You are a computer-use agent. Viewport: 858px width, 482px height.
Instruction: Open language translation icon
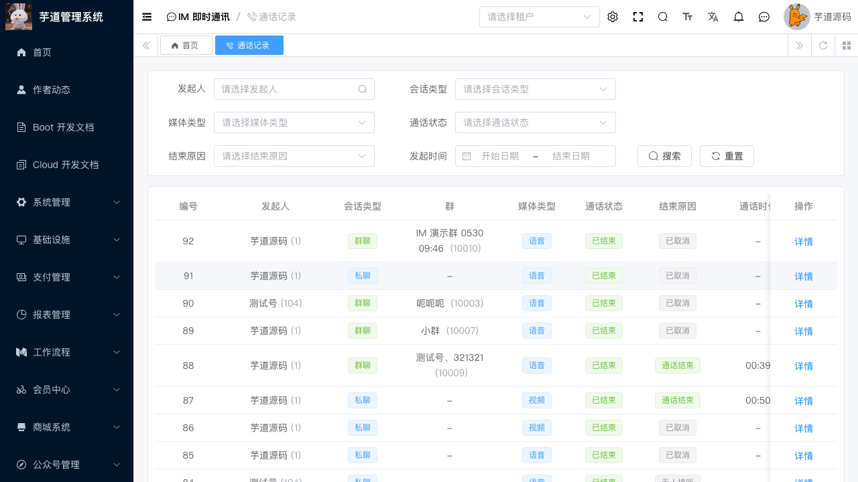[713, 17]
